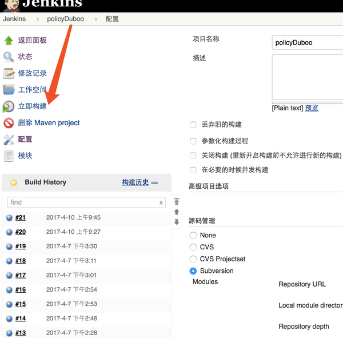Enable 在必要的时候并发构建 checkbox

point(193,170)
